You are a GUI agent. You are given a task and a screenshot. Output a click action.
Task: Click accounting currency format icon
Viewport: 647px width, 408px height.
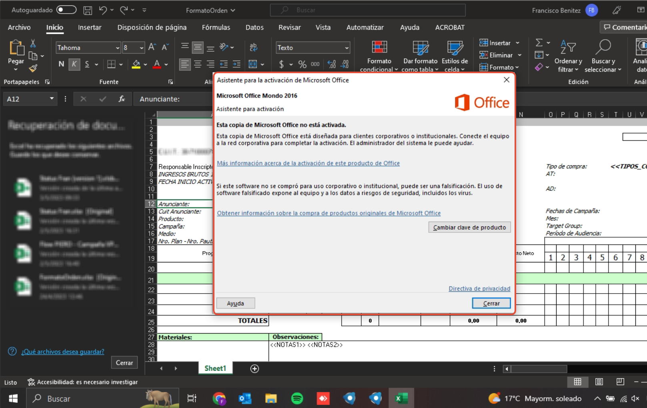[282, 64]
